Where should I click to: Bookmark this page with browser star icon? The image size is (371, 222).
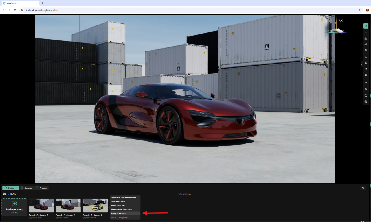[x=359, y=10]
